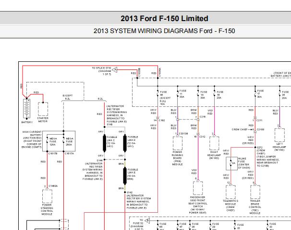Click connector label "C2109"

260,129
